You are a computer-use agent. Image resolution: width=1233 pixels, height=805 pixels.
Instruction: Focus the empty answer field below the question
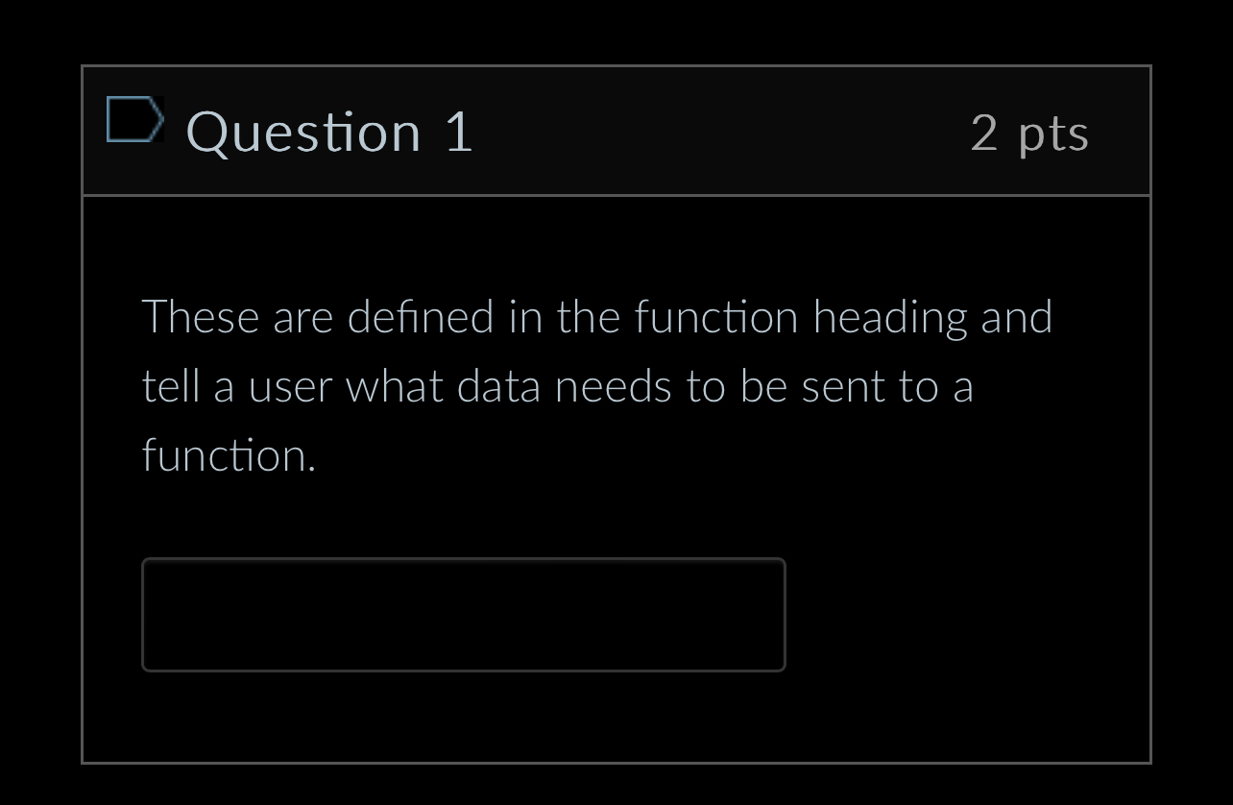(x=464, y=614)
